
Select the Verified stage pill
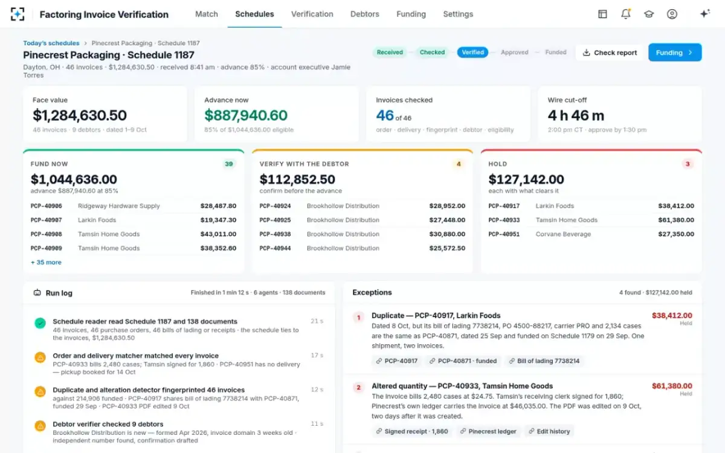(x=472, y=53)
